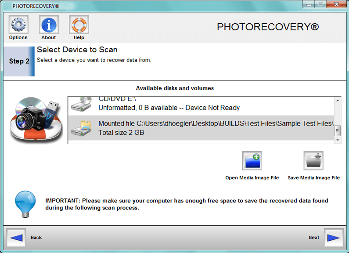The height and width of the screenshot is (253, 349).
Task: Click the blue lightbulb tip icon
Action: point(25,204)
